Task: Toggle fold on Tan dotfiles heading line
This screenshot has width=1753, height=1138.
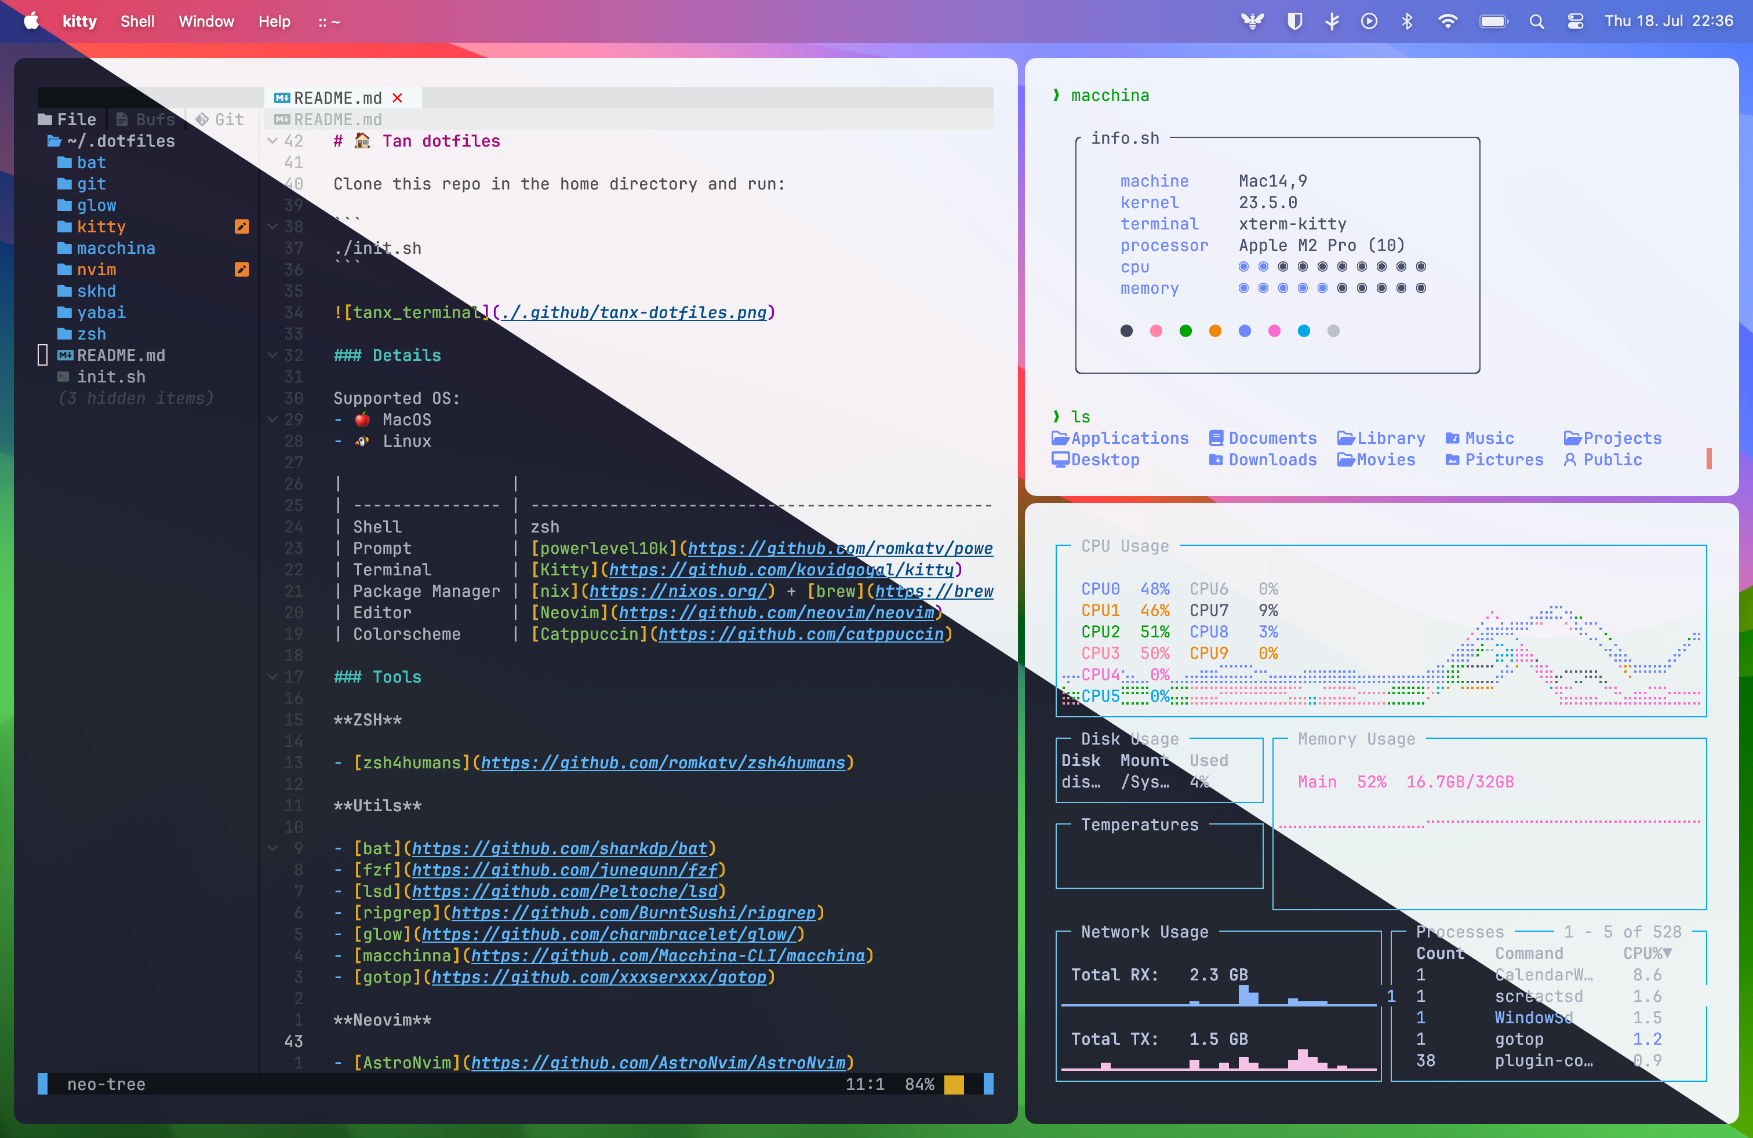Action: (x=272, y=141)
